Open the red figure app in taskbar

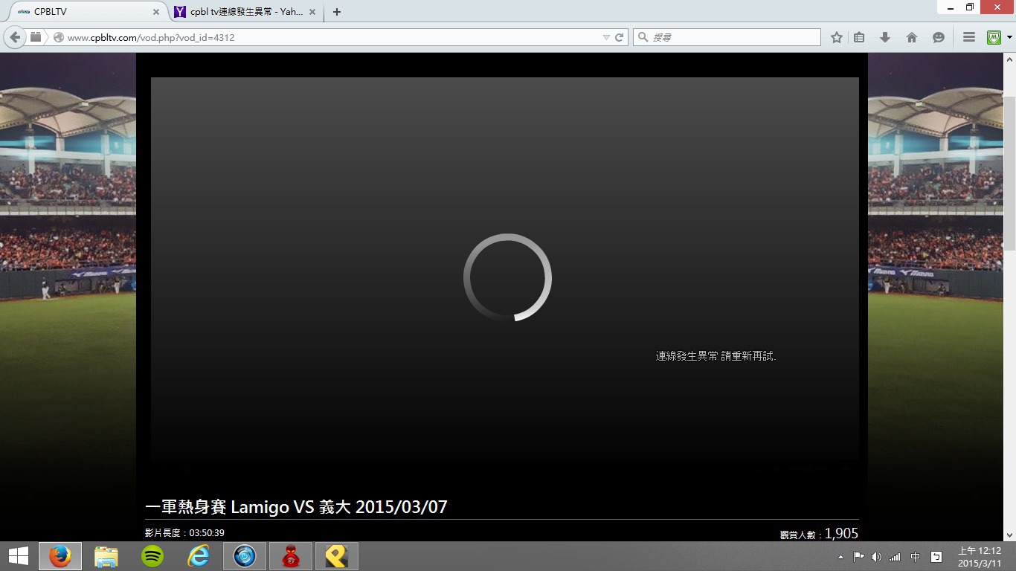(x=291, y=556)
